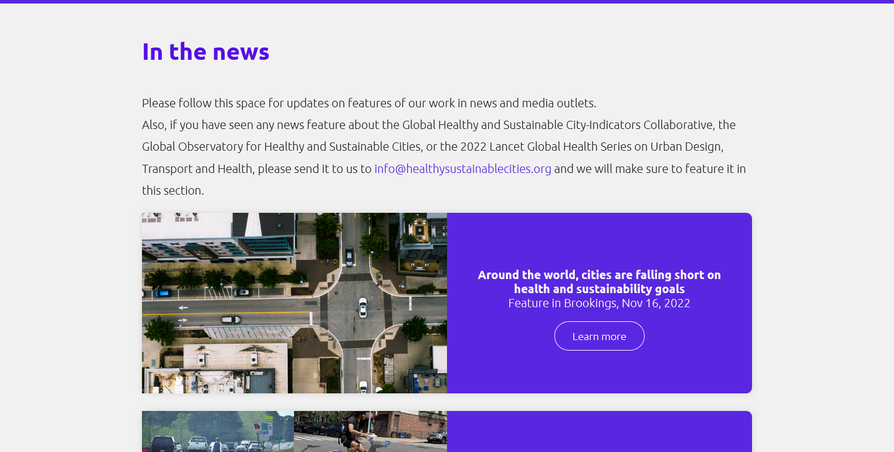Click the white car in the intersection center

coord(363,307)
